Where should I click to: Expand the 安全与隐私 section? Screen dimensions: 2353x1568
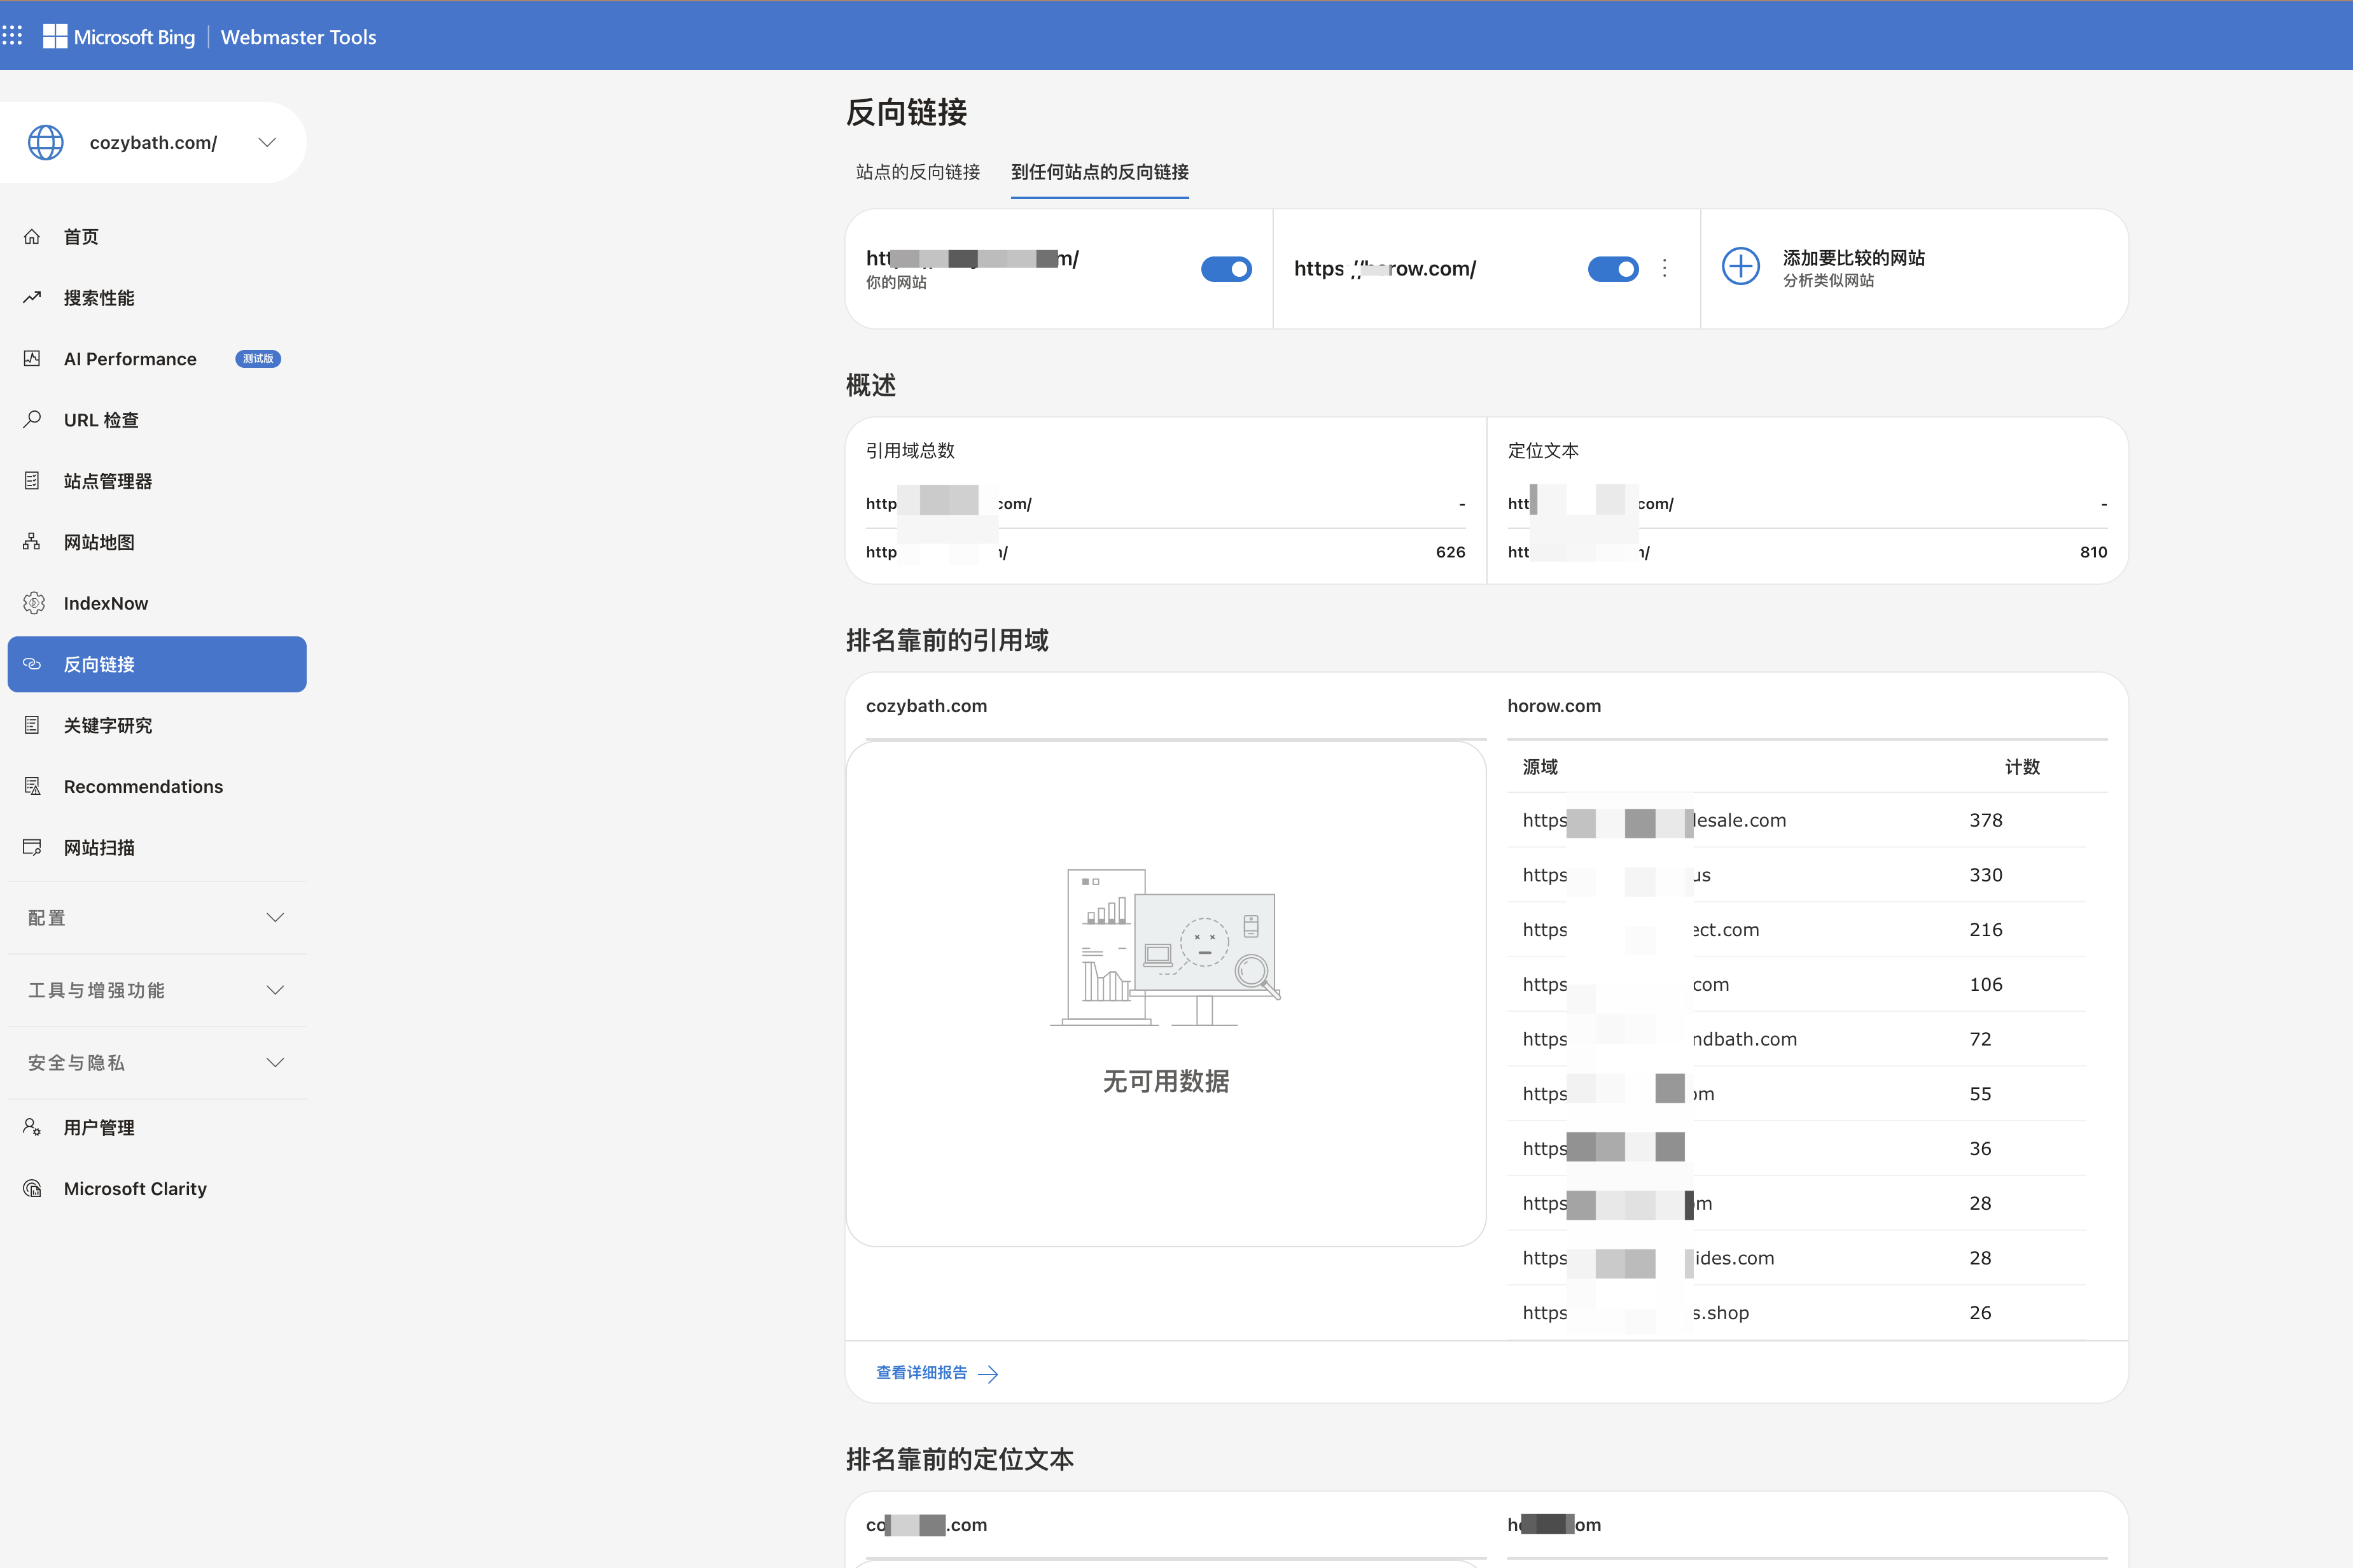157,1062
